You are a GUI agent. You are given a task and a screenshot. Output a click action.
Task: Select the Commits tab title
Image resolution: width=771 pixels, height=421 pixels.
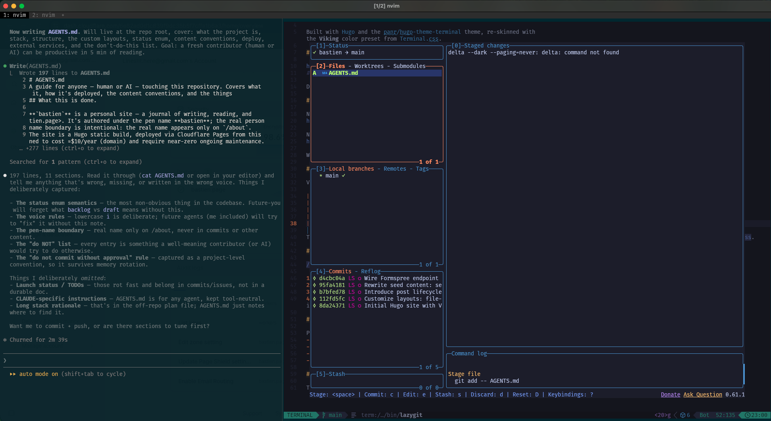340,271
